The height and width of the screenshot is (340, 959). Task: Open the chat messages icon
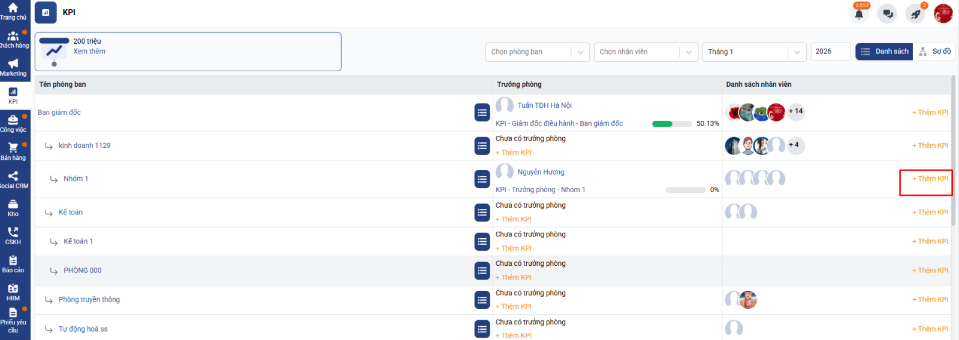click(x=887, y=14)
